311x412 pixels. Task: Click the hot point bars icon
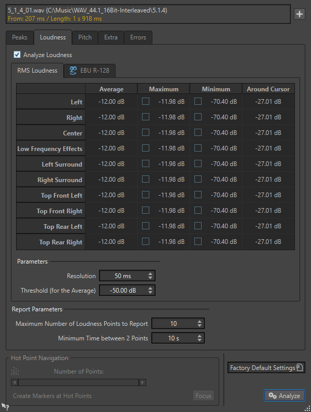15,371
